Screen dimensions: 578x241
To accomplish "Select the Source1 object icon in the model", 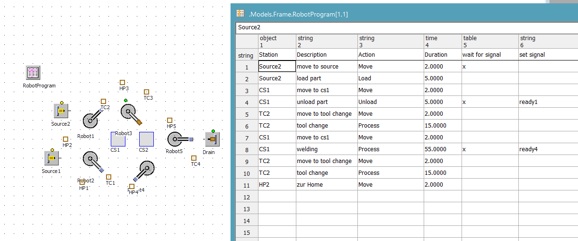I will coord(51,158).
